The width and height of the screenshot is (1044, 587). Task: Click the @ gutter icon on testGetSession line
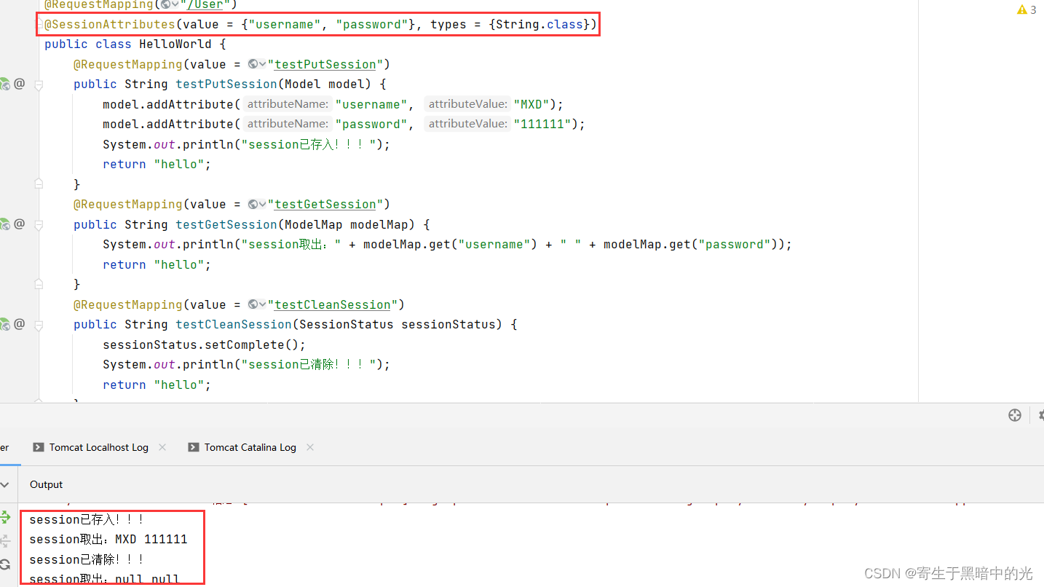pos(20,224)
